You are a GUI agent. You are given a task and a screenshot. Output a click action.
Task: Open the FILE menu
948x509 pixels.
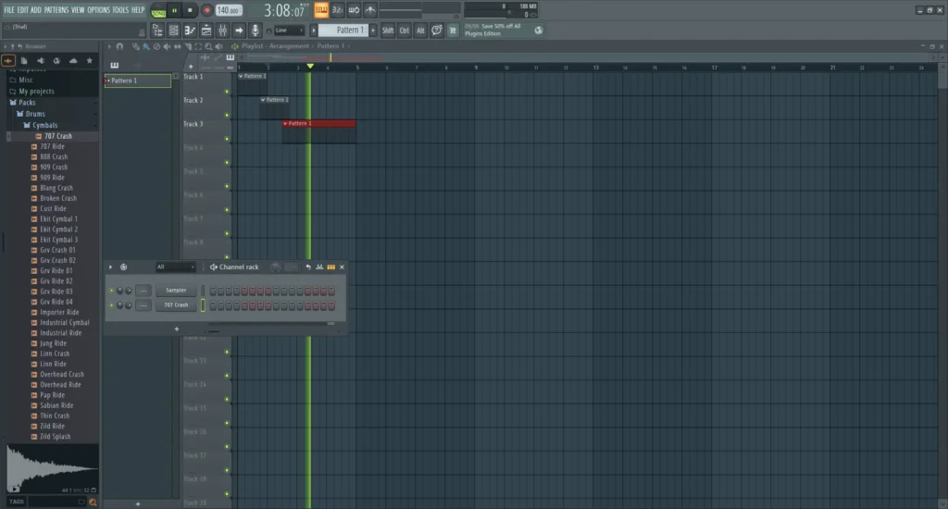pos(9,9)
